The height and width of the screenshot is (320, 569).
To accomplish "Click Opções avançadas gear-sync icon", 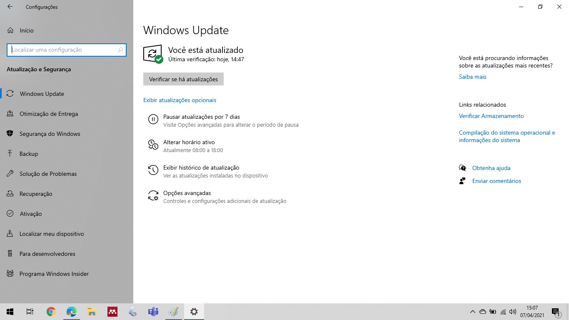I will [153, 195].
